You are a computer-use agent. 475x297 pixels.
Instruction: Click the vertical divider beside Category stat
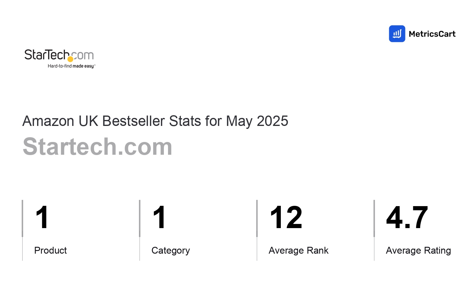[140, 230]
